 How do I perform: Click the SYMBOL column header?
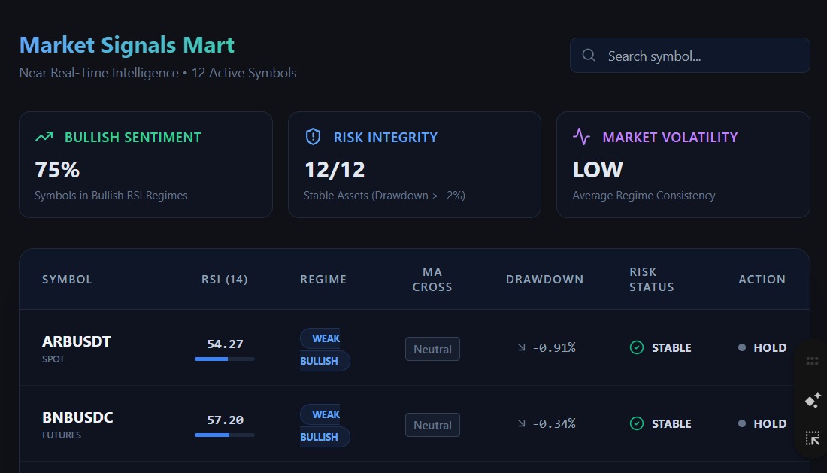point(67,280)
